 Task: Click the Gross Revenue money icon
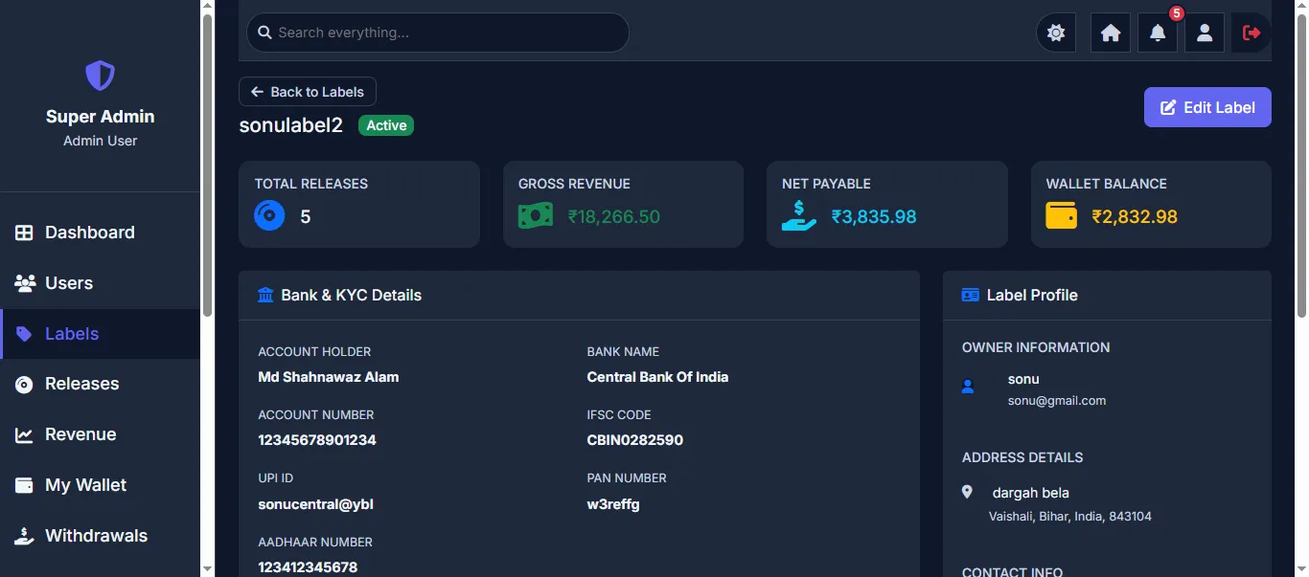(536, 215)
